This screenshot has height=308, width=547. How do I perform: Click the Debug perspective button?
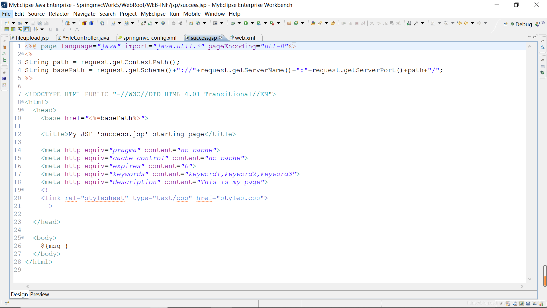point(521,24)
